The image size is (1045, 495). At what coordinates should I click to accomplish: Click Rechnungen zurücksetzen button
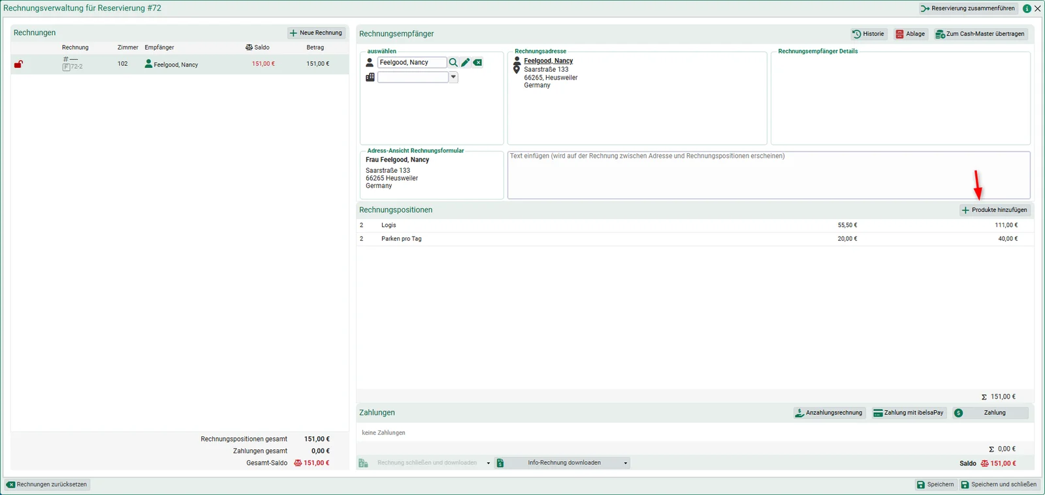coord(46,485)
